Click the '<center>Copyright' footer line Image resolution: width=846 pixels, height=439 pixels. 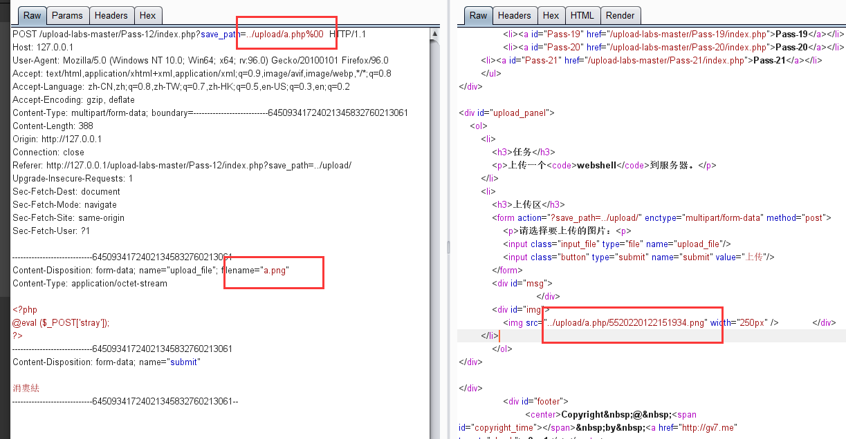(611, 414)
